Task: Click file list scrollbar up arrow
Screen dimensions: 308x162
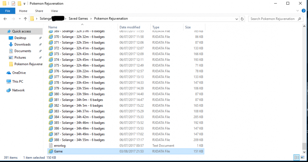Action: tap(304, 26)
